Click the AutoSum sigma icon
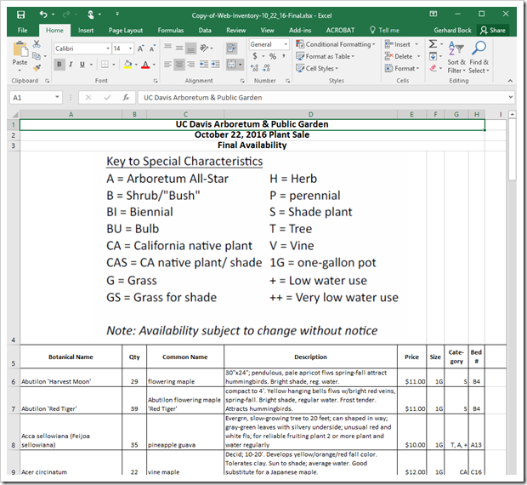Screen dimensions: 527x485 (x=433, y=44)
